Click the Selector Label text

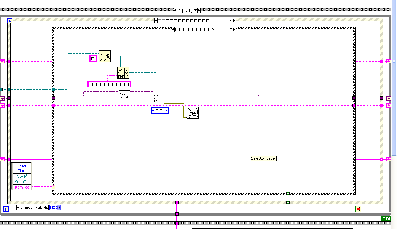263,158
